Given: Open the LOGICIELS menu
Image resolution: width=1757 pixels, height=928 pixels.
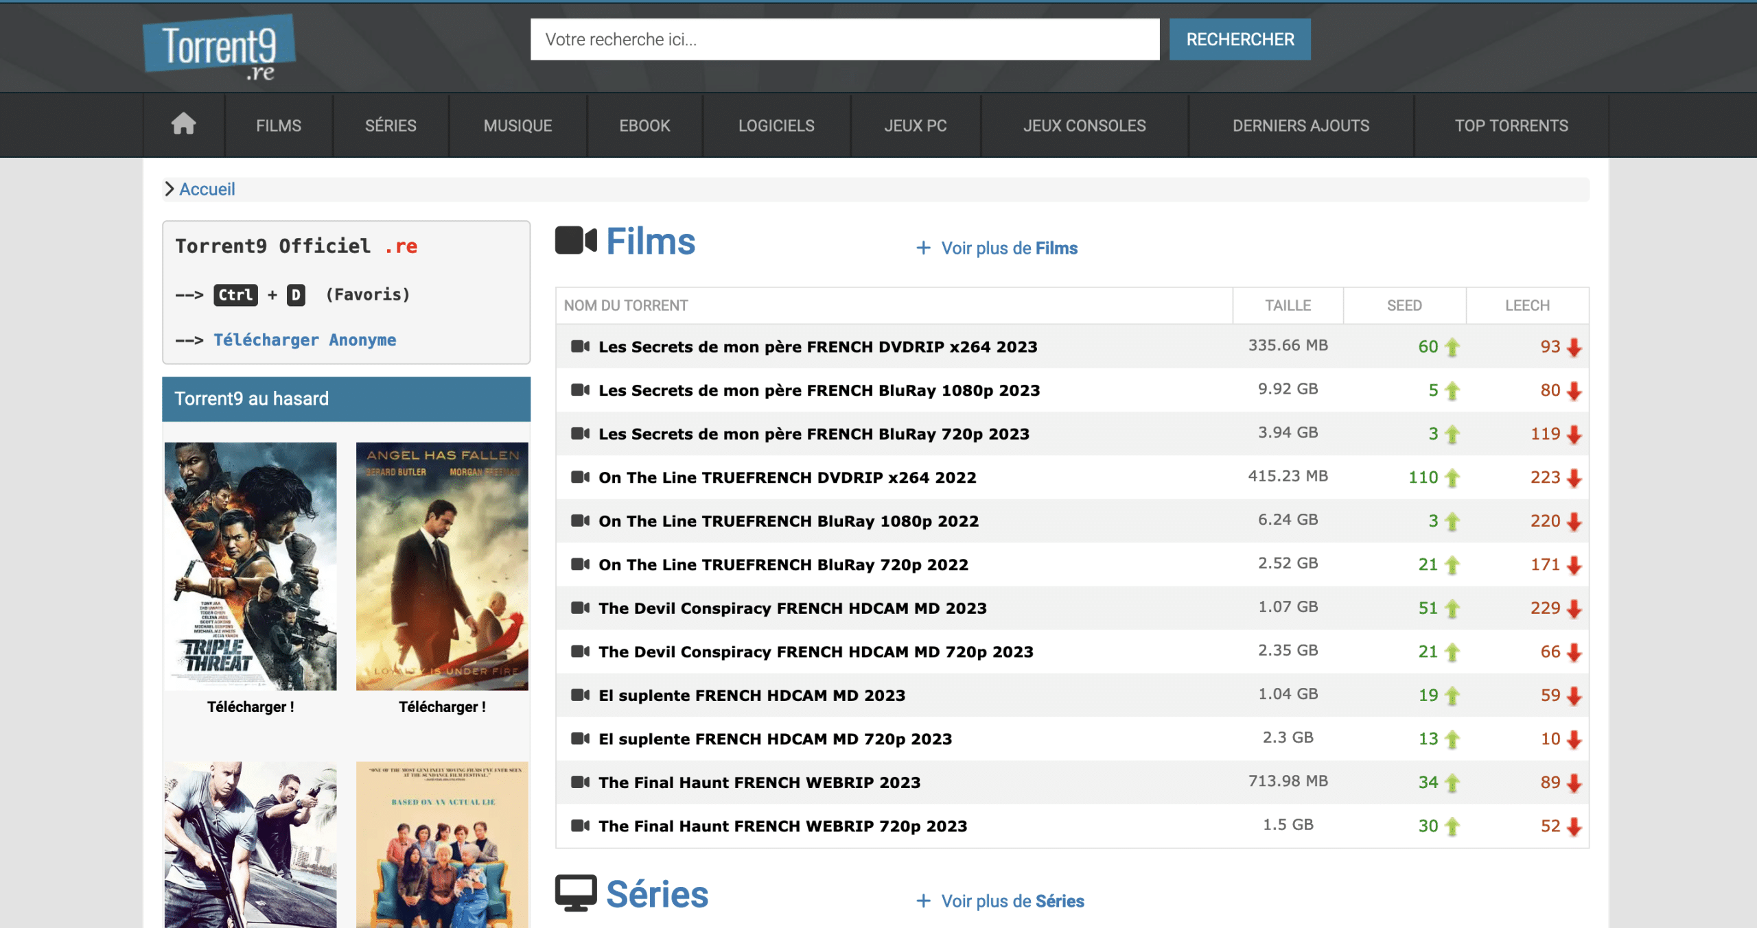Looking at the screenshot, I should 776,126.
